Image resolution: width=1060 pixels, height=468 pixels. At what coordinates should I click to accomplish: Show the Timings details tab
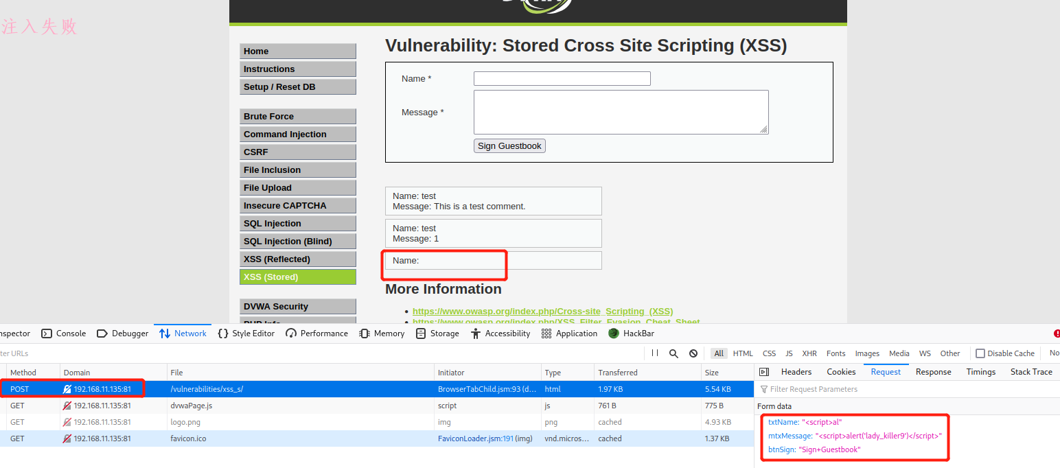pos(981,372)
